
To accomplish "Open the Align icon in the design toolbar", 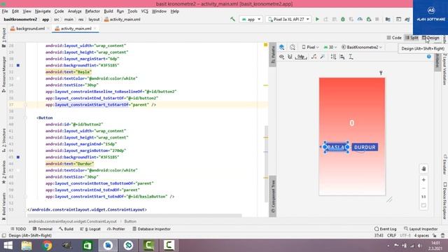I will coord(342,57).
